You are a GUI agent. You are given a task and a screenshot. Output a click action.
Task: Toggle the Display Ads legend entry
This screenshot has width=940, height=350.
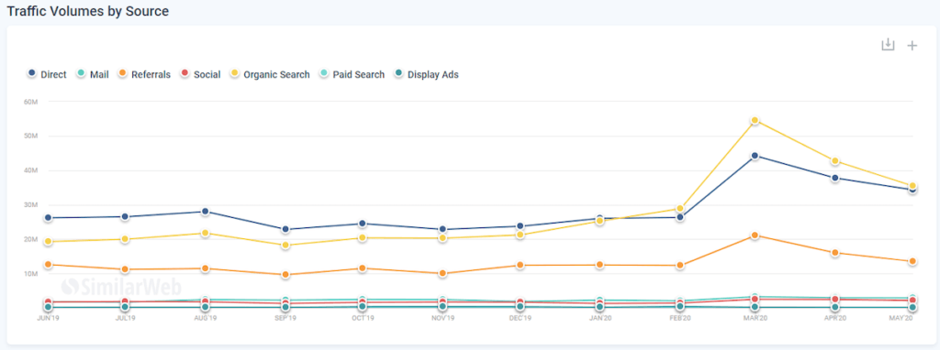pyautogui.click(x=426, y=74)
